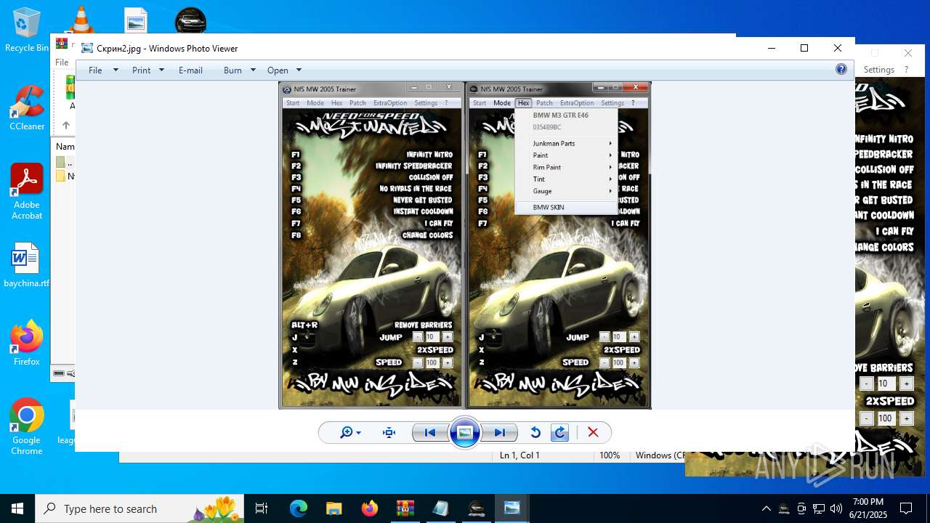Click the speed value field showing 100
Image resolution: width=930 pixels, height=523 pixels.
(886, 418)
